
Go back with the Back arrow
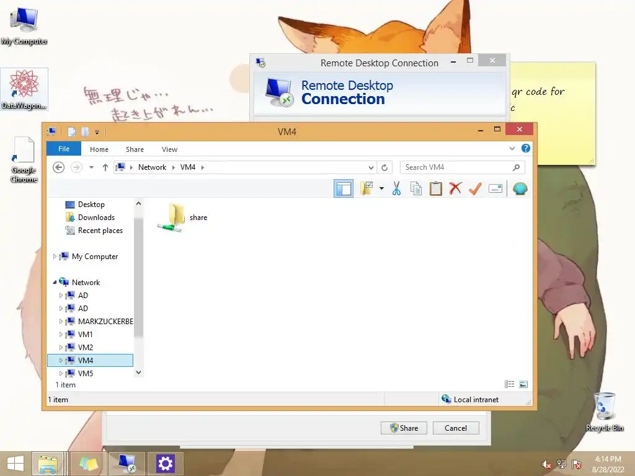59,167
